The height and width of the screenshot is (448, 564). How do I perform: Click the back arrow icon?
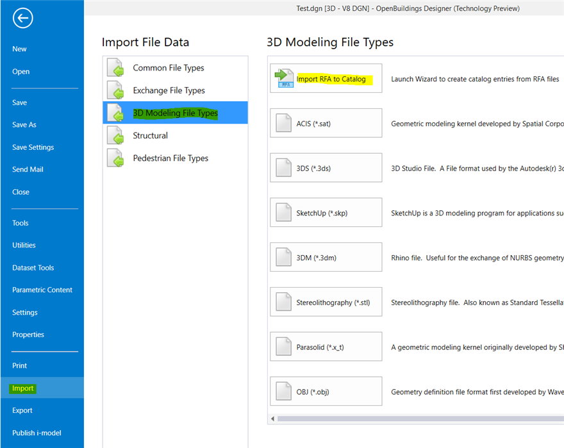[22, 18]
